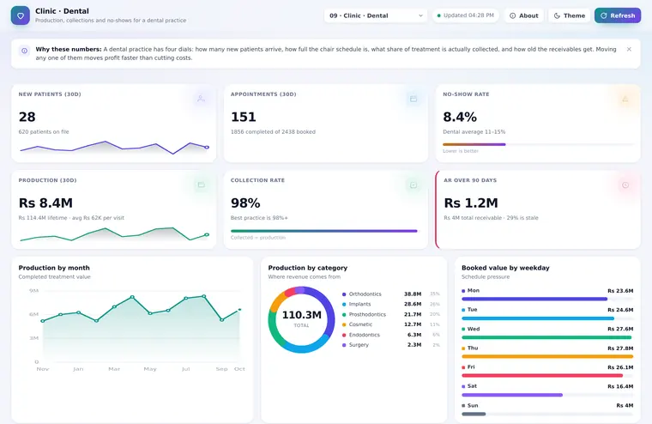Screen dimensions: 652x424
Task: Click the Rs 4M Sunday value
Action: pos(625,405)
